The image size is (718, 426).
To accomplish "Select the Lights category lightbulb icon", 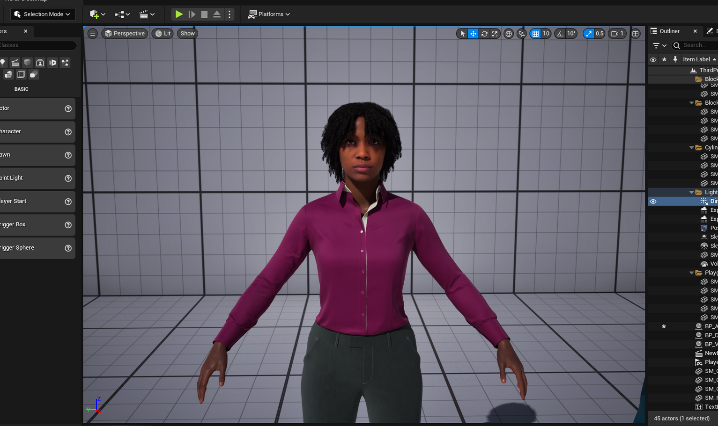I will 3,62.
